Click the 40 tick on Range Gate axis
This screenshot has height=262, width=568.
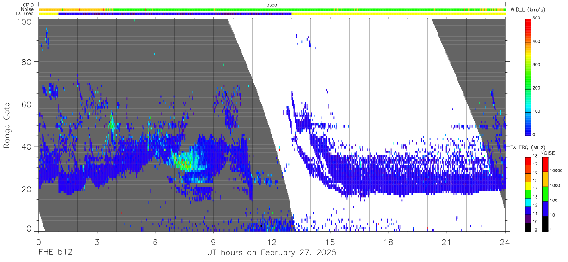[27, 146]
